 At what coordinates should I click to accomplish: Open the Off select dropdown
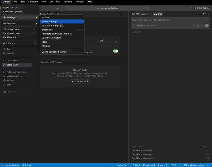click(x=109, y=41)
